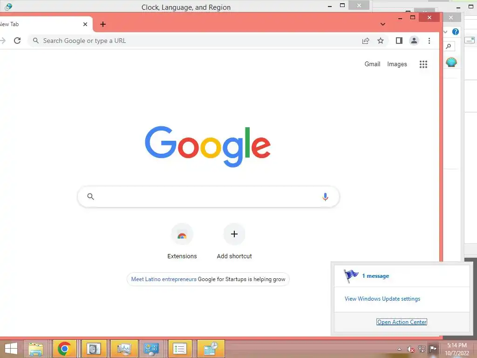Click into the Google search field

pyautogui.click(x=208, y=197)
